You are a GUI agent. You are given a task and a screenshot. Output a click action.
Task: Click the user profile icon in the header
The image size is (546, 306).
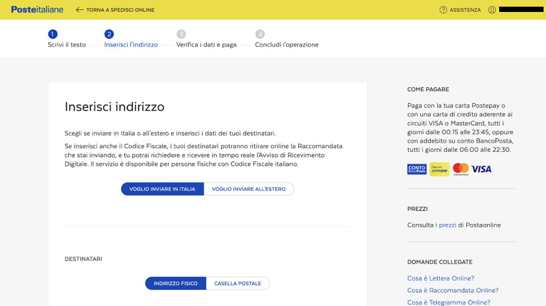(x=492, y=10)
